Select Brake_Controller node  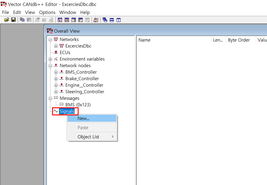point(82,78)
